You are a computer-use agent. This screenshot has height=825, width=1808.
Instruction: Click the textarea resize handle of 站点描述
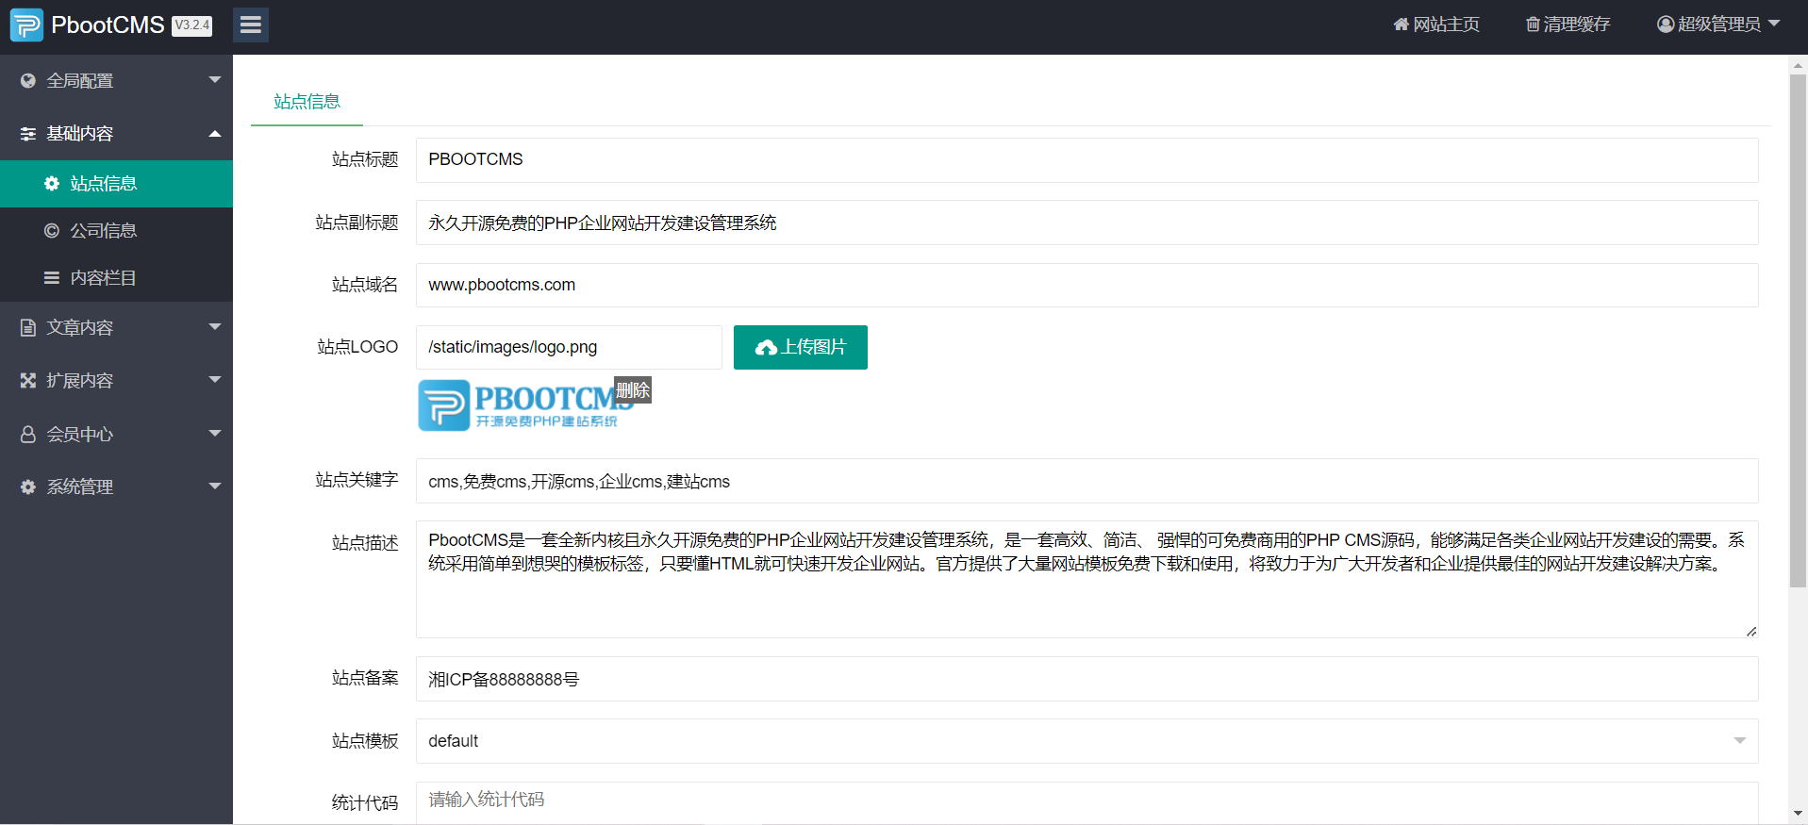click(1751, 632)
